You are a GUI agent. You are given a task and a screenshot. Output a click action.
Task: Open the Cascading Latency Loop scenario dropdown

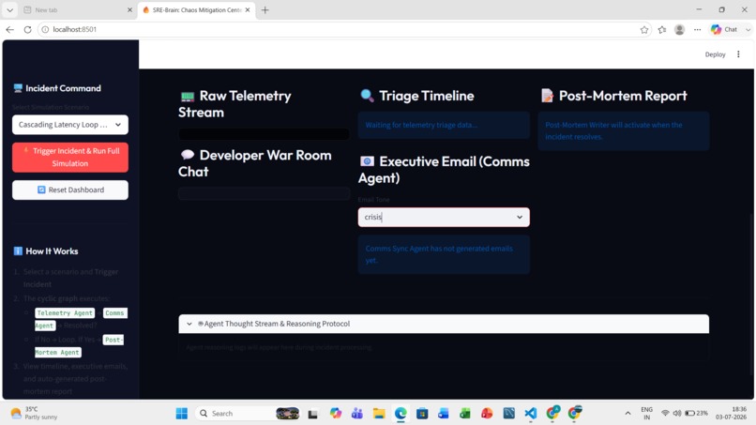click(x=70, y=125)
